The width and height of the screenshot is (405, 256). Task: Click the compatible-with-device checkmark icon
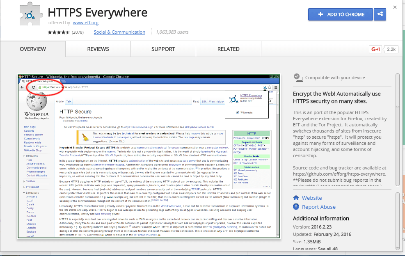(x=298, y=78)
